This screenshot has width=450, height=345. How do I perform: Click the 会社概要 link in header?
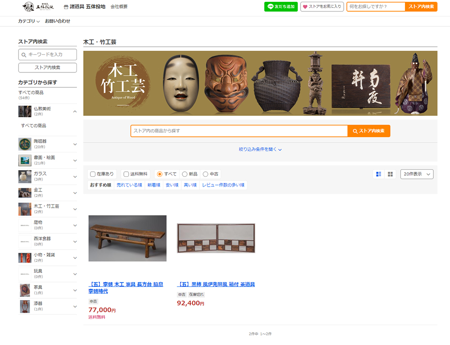click(119, 7)
